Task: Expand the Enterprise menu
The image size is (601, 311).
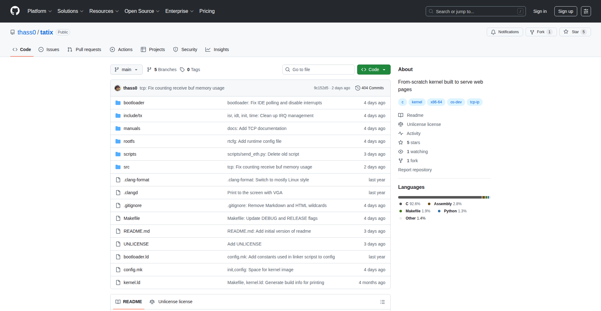Action: click(179, 11)
